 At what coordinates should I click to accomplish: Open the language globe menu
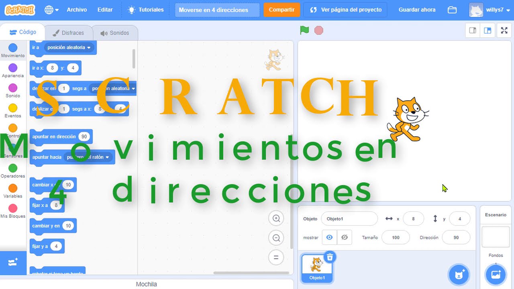tap(52, 10)
